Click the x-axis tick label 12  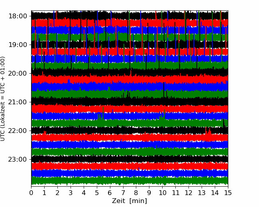click(188, 193)
